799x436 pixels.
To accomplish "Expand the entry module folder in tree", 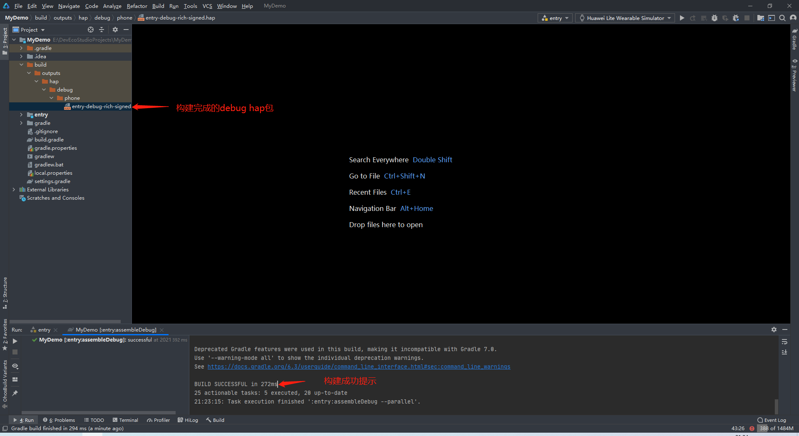I will coord(21,115).
